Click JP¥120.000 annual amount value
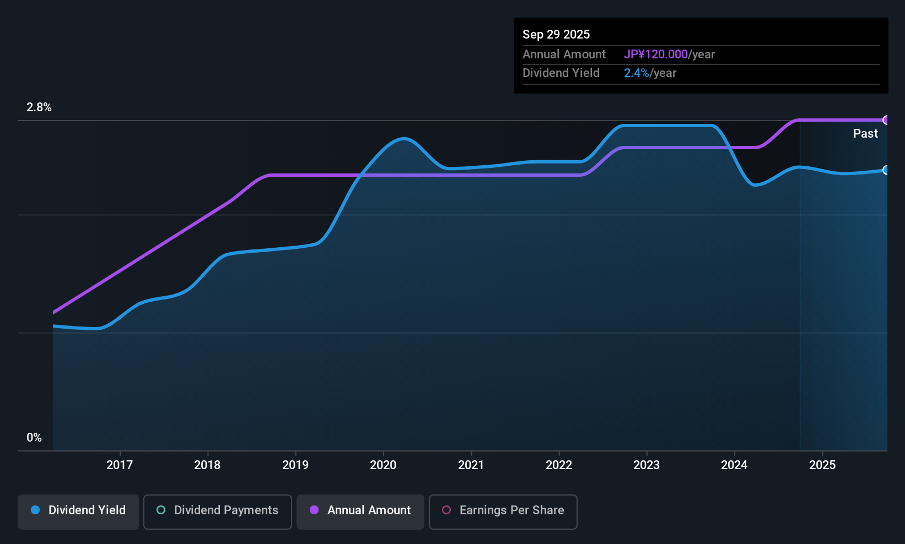The width and height of the screenshot is (905, 544). coord(656,54)
